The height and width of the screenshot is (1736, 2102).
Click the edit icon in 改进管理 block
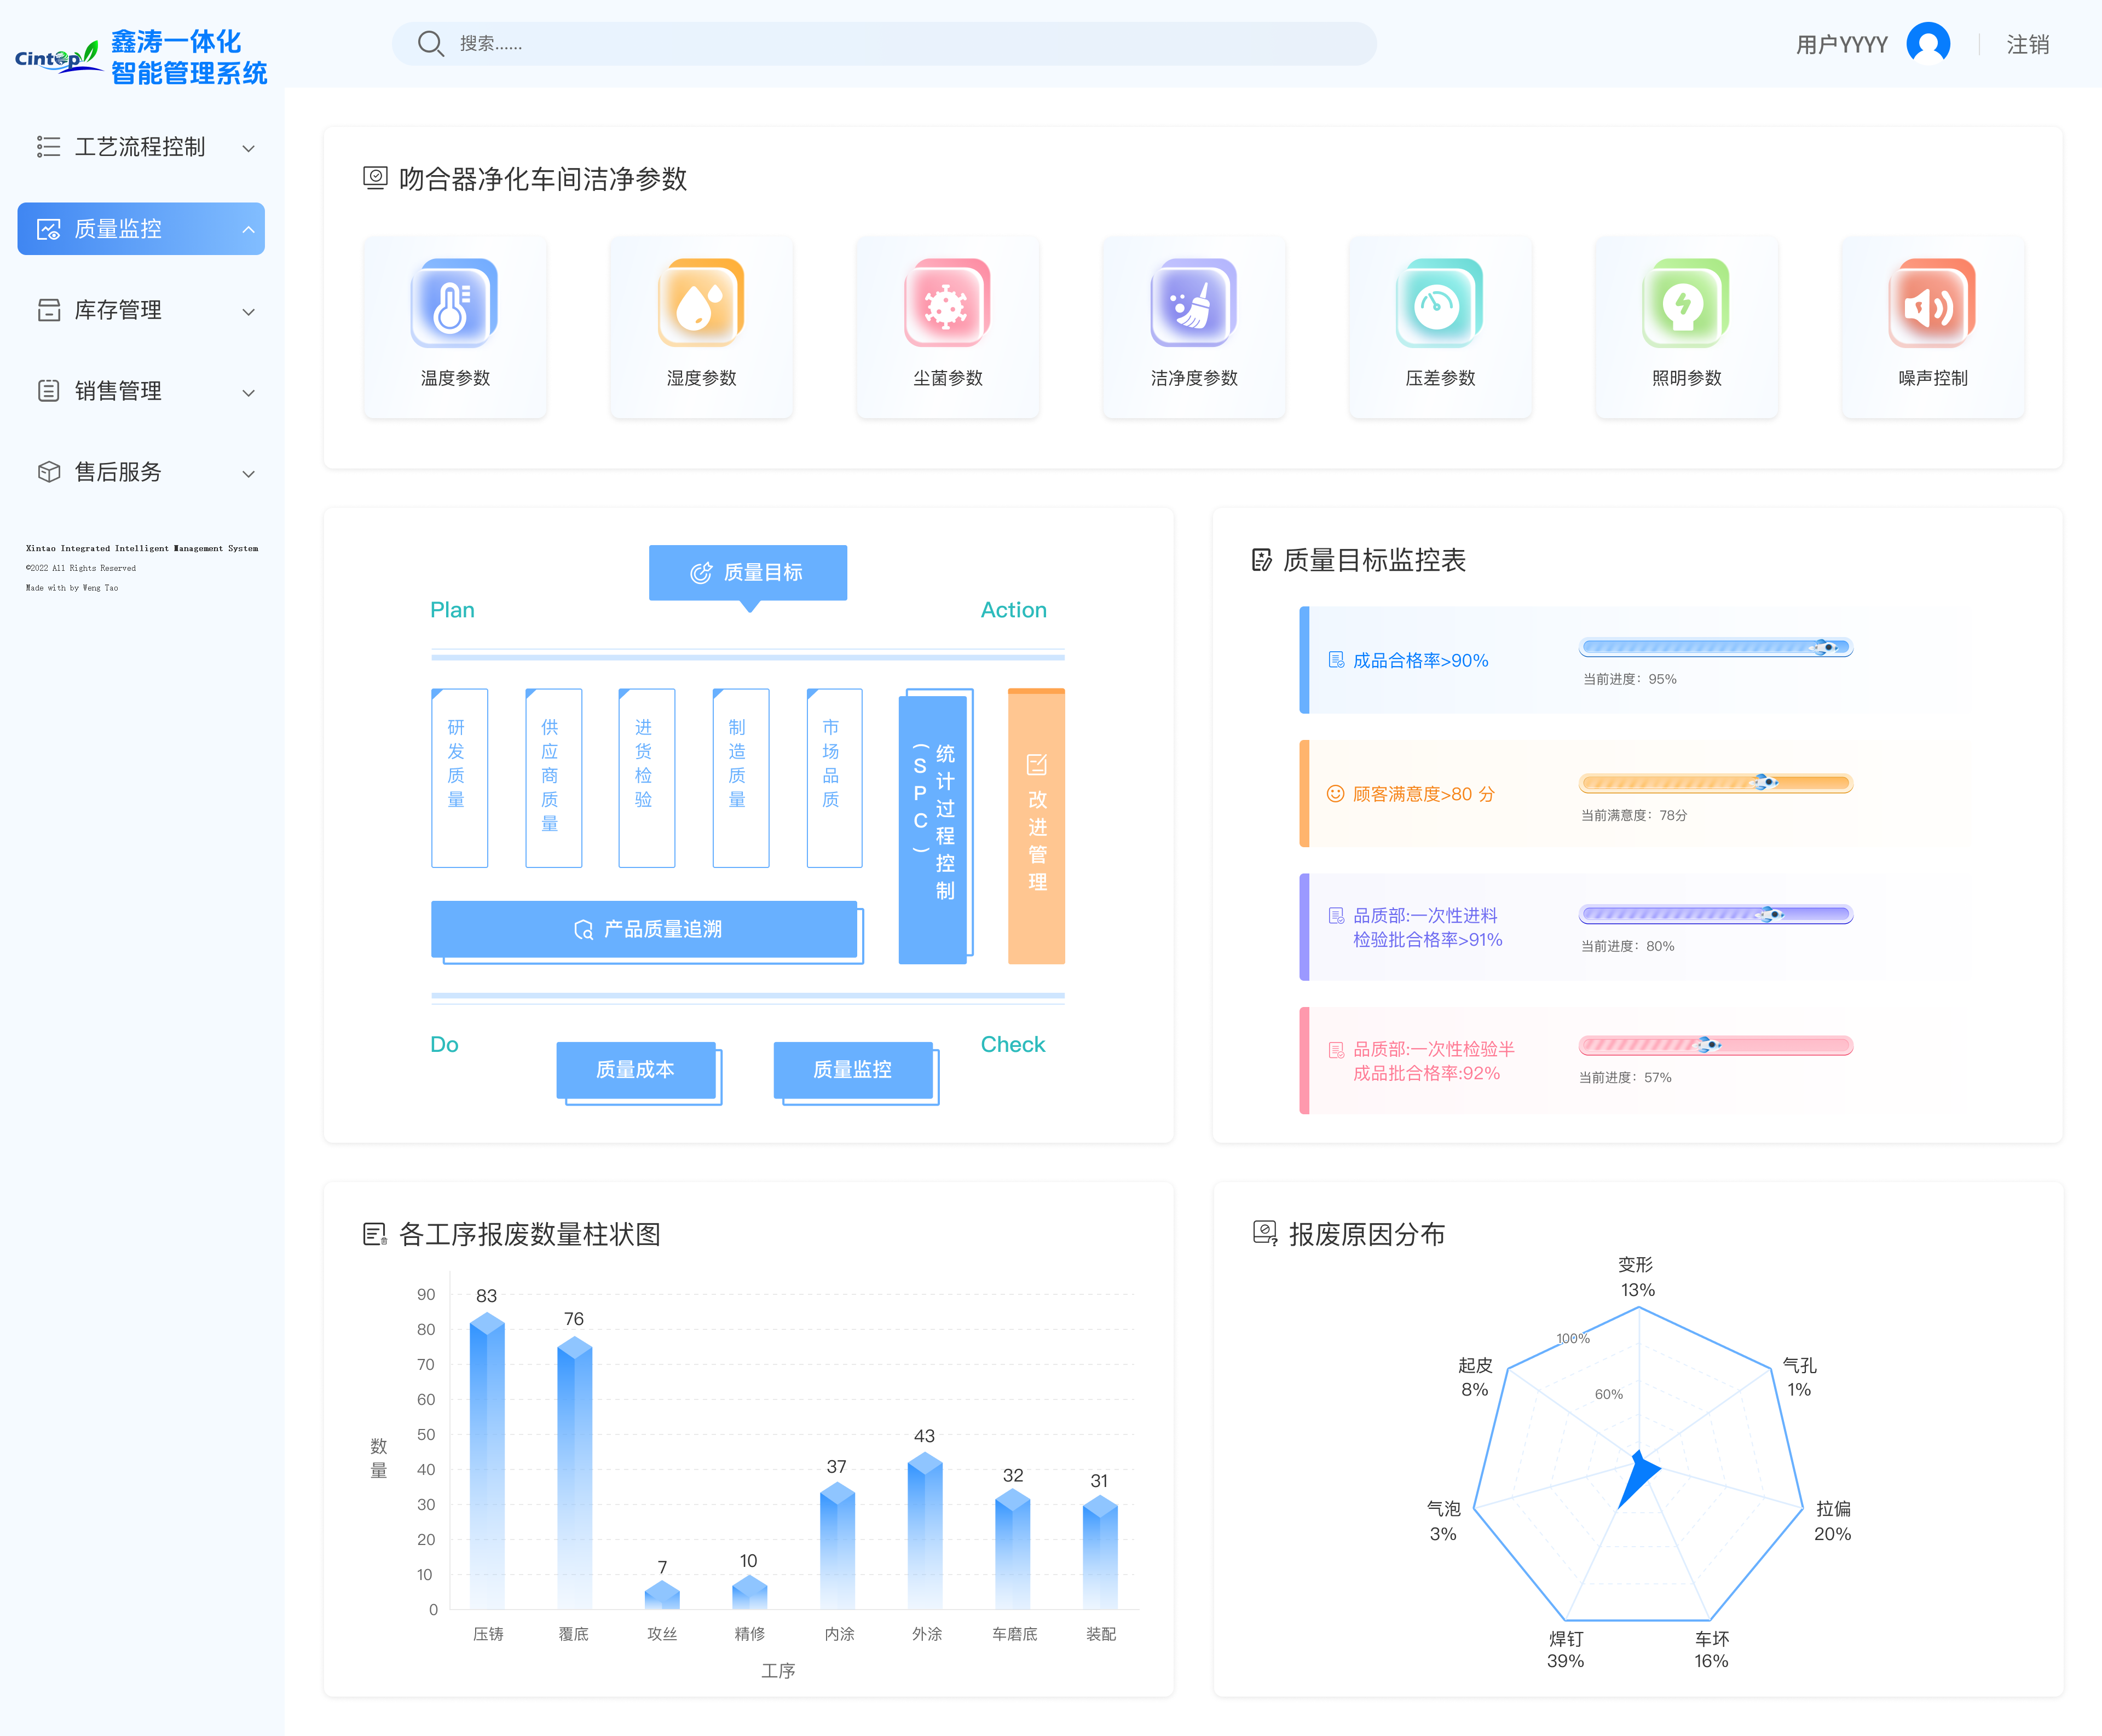coord(1036,765)
